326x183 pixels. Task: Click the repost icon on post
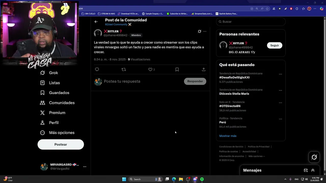pyautogui.click(x=124, y=69)
